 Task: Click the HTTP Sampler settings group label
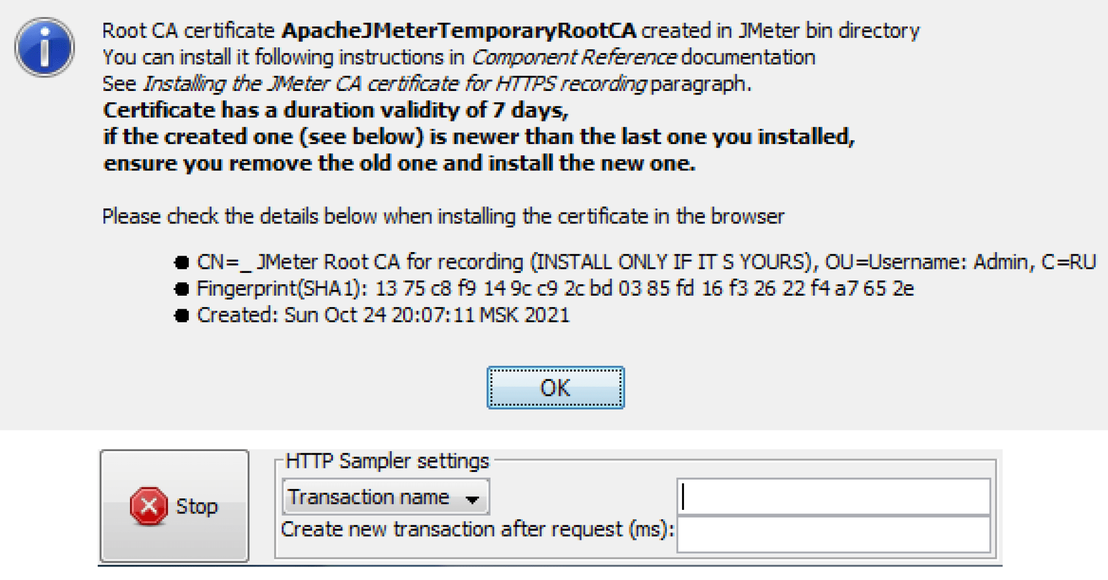387,461
